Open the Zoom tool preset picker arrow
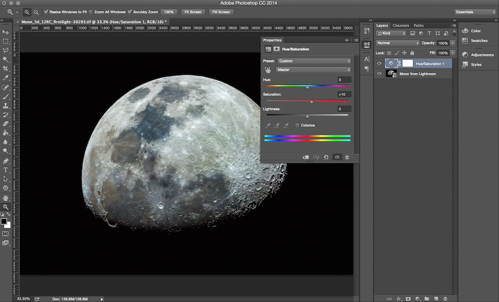The image size is (499, 302). pyautogui.click(x=17, y=12)
